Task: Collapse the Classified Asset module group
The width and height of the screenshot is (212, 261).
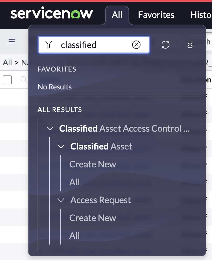Action: pos(61,146)
